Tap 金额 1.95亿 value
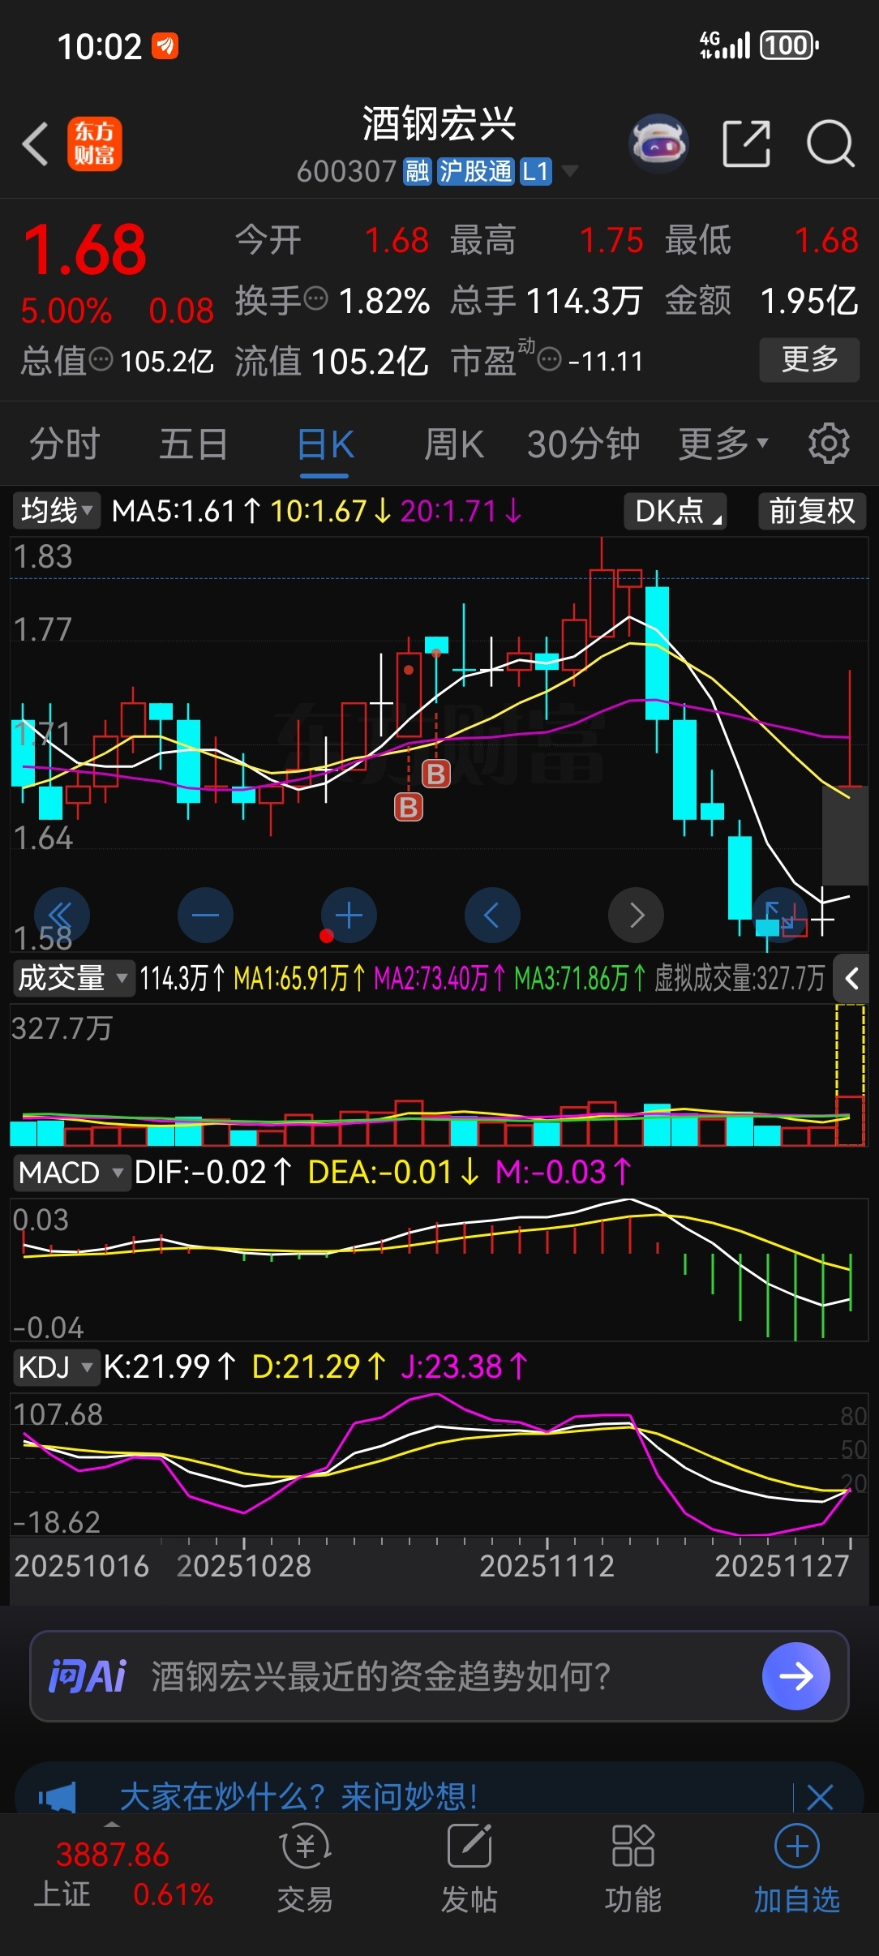The height and width of the screenshot is (1956, 879). pyautogui.click(x=808, y=301)
